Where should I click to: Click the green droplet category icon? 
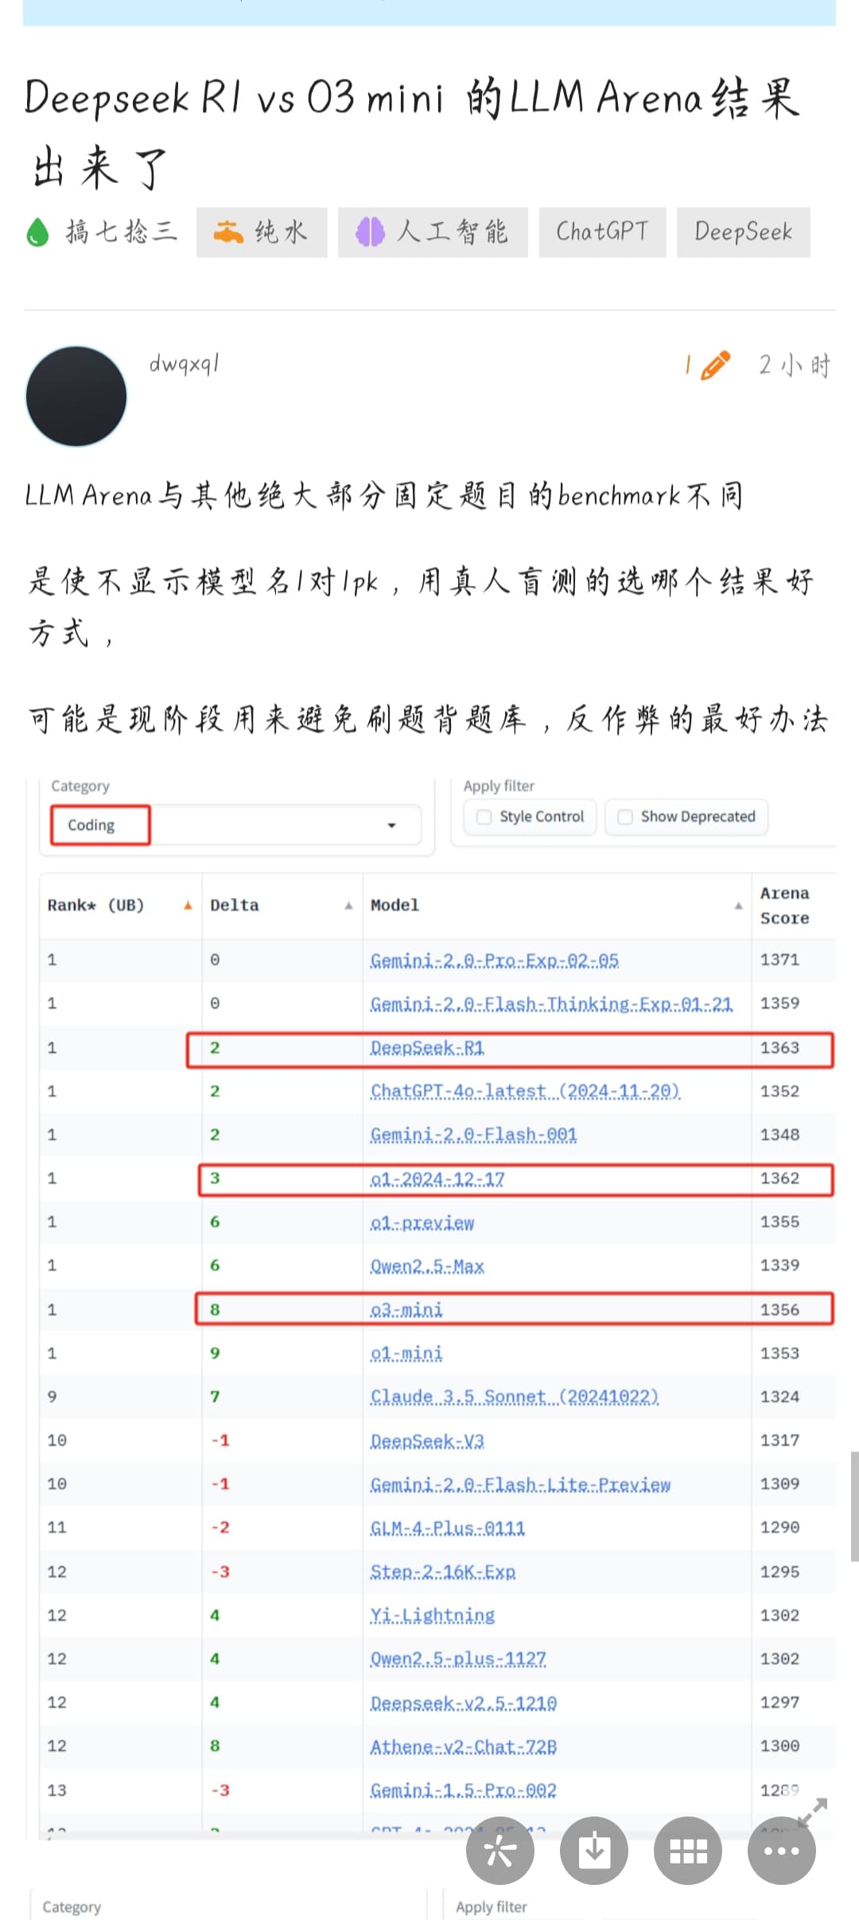click(38, 232)
